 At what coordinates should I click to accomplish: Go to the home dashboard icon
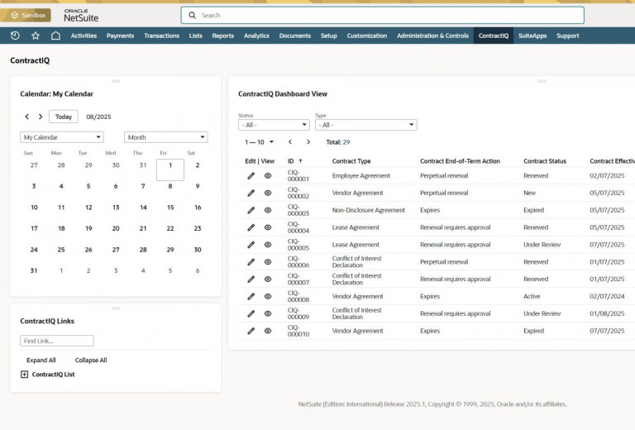click(55, 36)
